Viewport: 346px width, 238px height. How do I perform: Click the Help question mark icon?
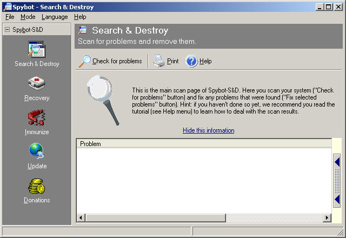click(192, 61)
